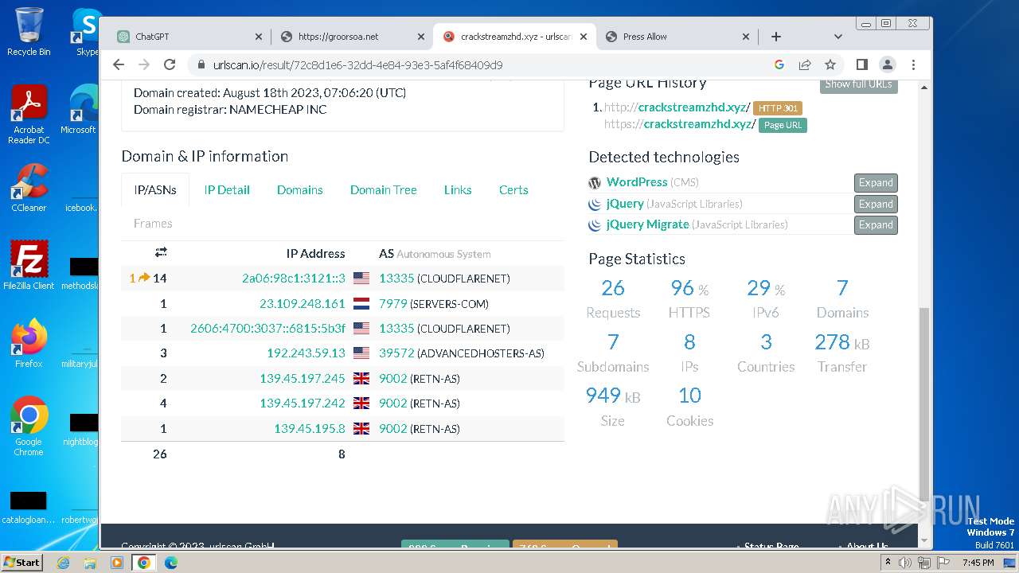Switch to the Press Allow tab
The height and width of the screenshot is (573, 1019).
(677, 37)
